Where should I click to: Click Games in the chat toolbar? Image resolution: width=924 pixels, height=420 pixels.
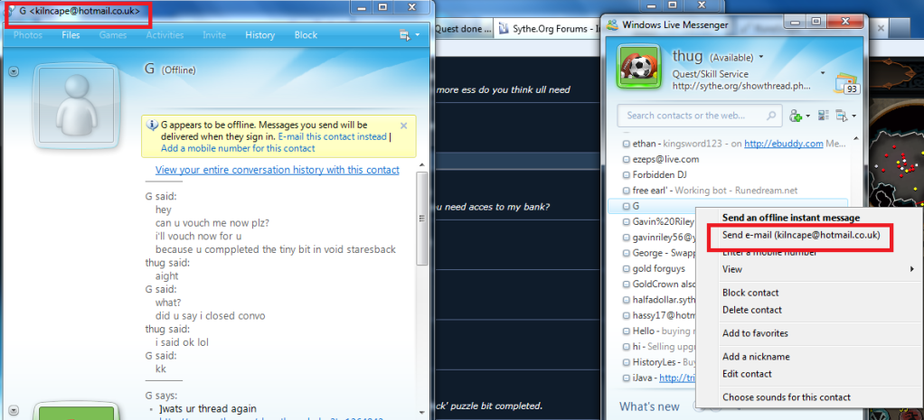(112, 35)
